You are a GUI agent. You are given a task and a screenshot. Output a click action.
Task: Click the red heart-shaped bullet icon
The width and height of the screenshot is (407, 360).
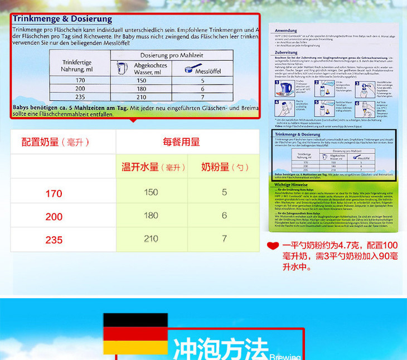[273, 246]
